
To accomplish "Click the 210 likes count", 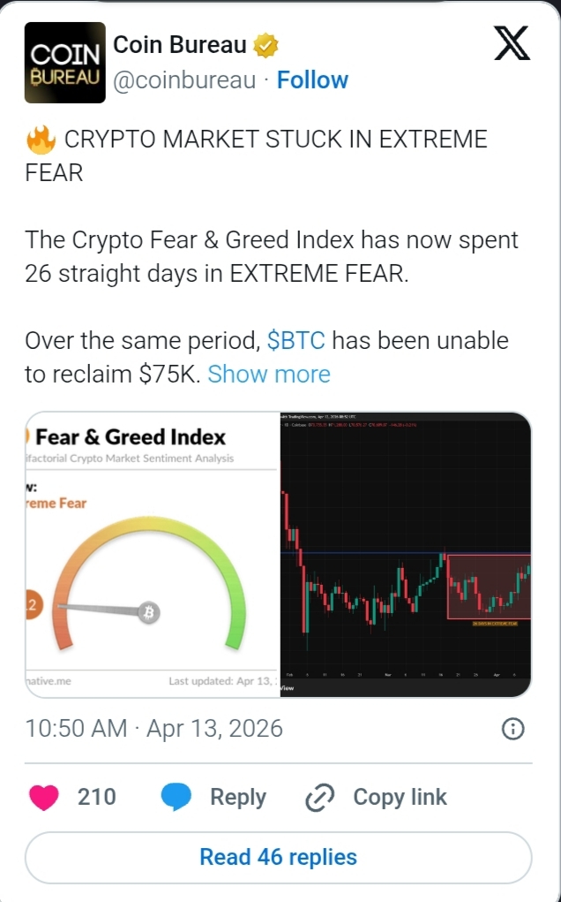I will (x=96, y=797).
